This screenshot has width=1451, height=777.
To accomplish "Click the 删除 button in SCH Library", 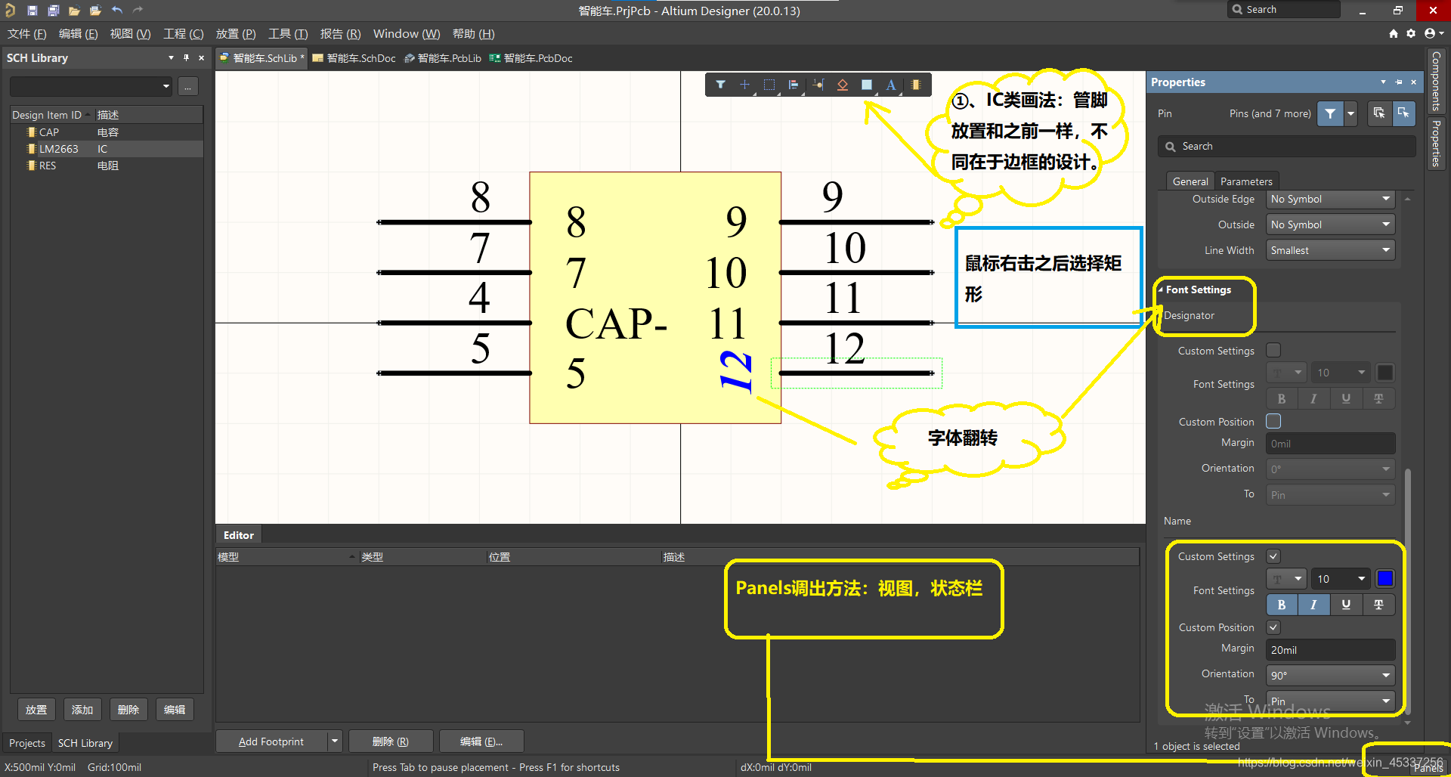I will point(128,710).
